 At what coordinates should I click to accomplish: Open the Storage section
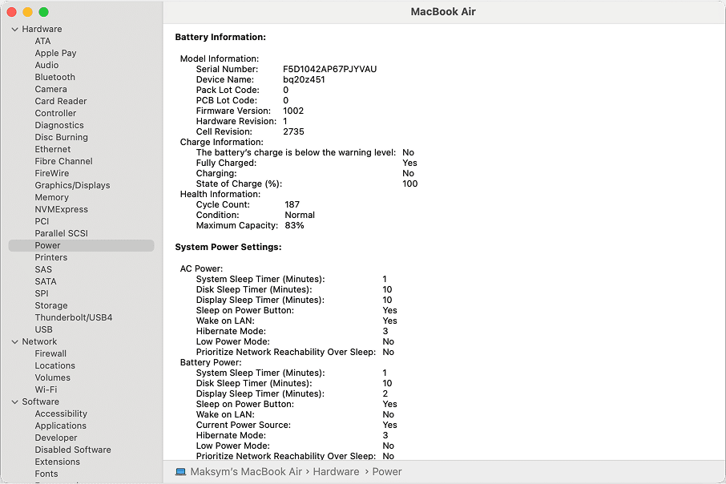point(51,305)
